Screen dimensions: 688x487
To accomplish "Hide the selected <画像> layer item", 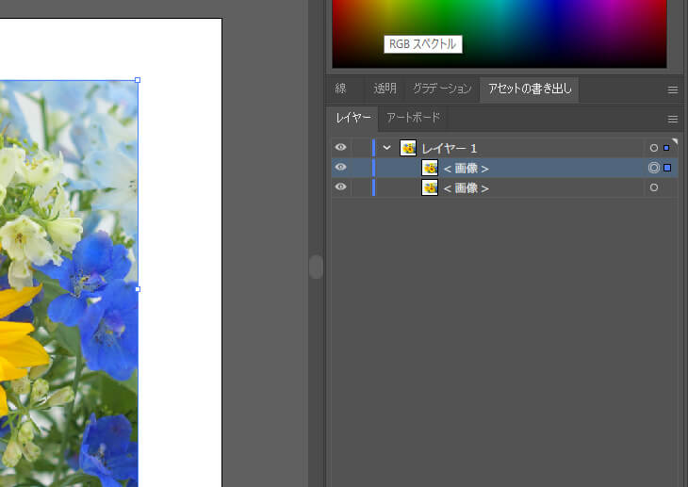I will [340, 167].
